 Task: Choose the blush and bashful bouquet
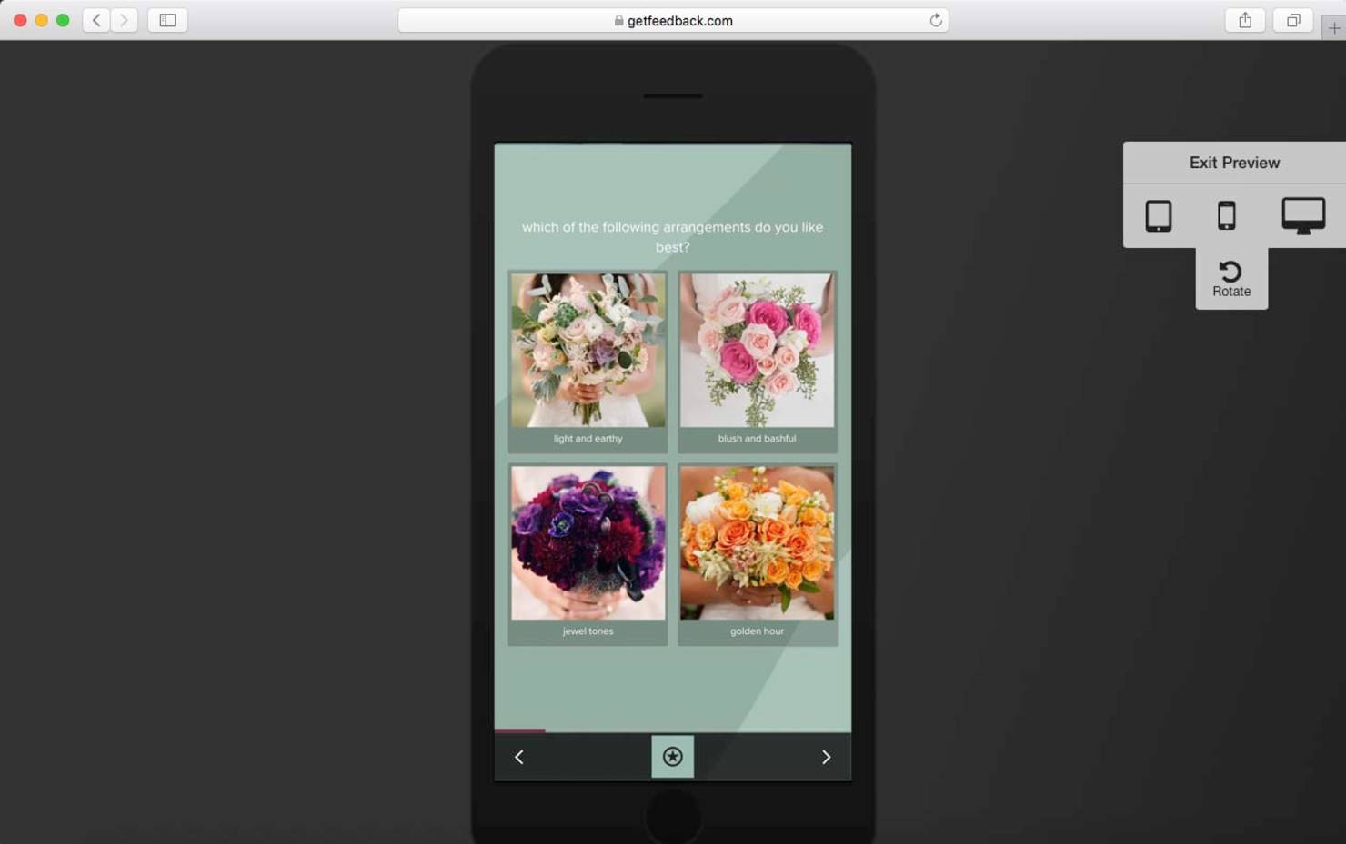[x=757, y=362]
